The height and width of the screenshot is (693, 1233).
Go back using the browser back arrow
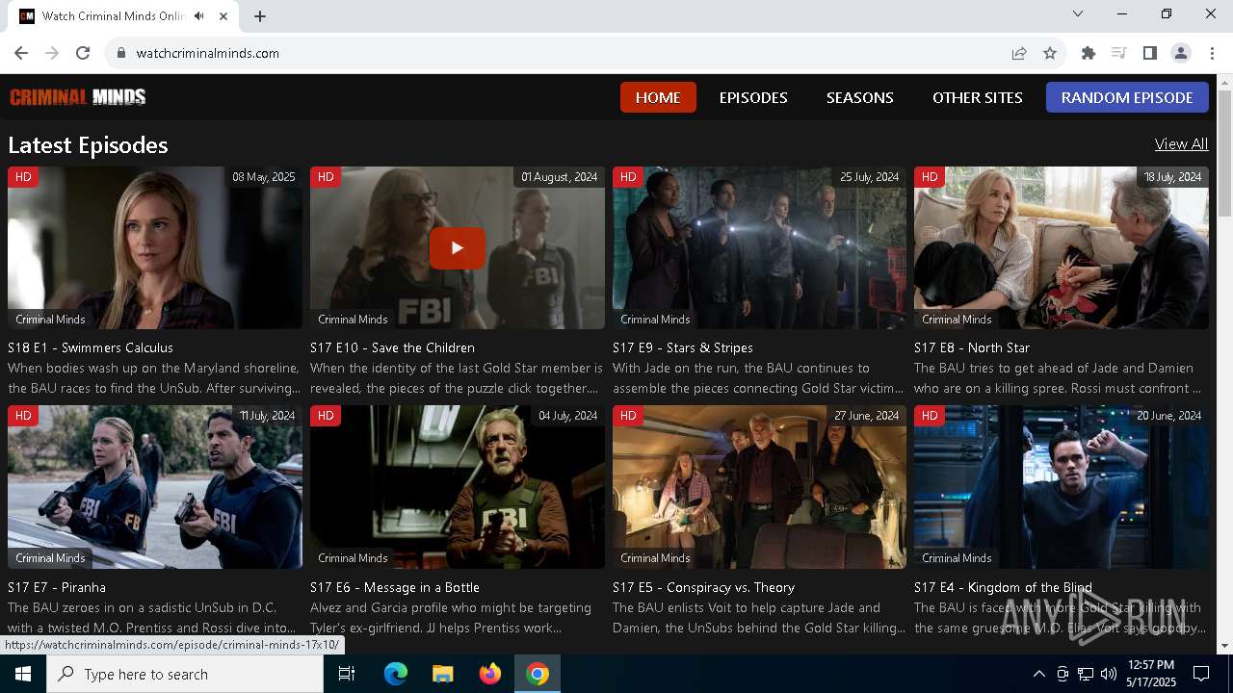tap(21, 53)
